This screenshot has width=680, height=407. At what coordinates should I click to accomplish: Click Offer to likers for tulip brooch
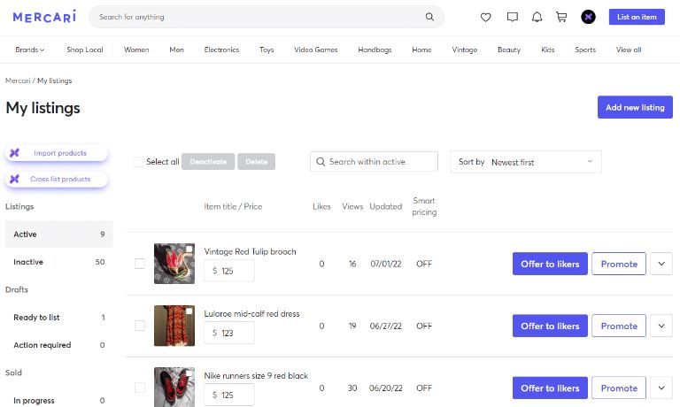click(550, 264)
